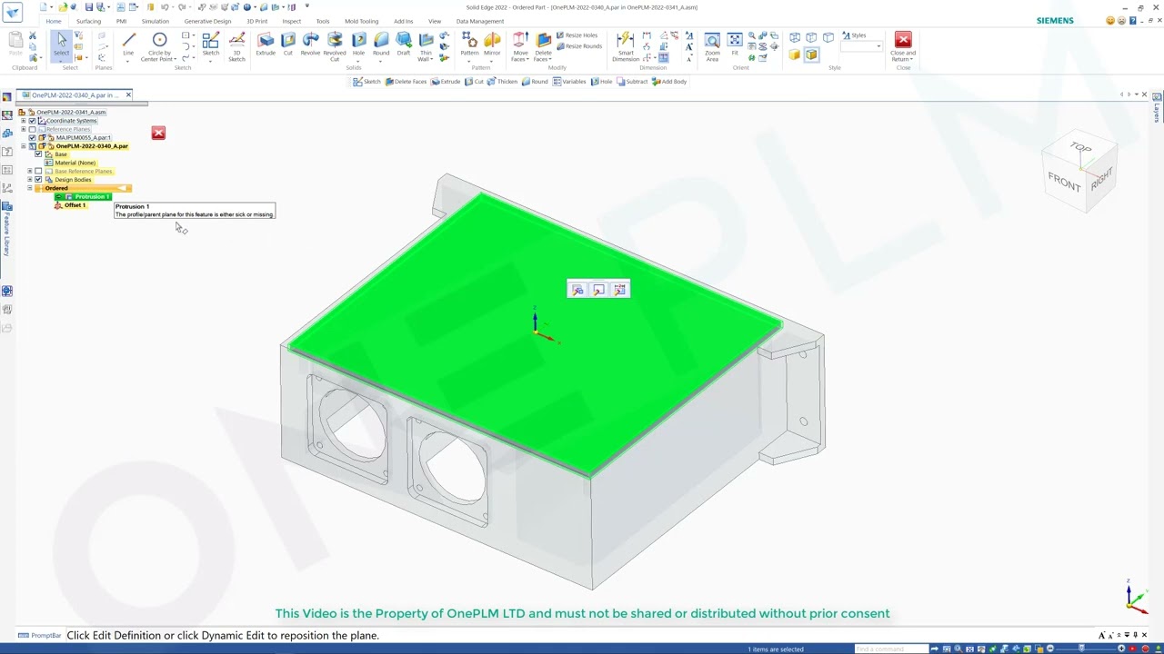
Task: Click Sketch in the quick command bar
Action: pos(367,82)
